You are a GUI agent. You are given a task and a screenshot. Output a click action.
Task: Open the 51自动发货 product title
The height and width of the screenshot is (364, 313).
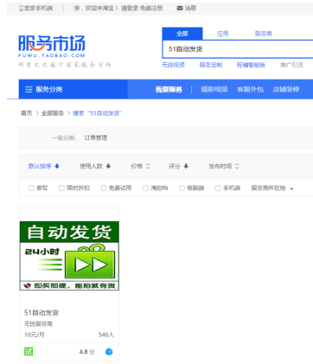click(42, 312)
